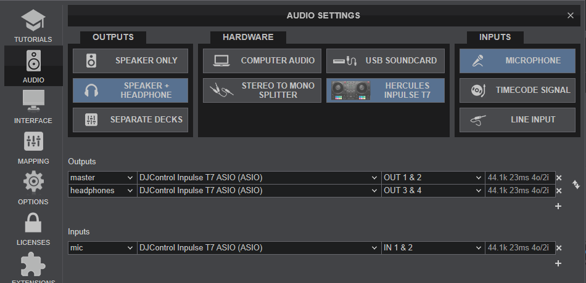Toggle the Microphone input option
586x283 pixels.
click(517, 60)
